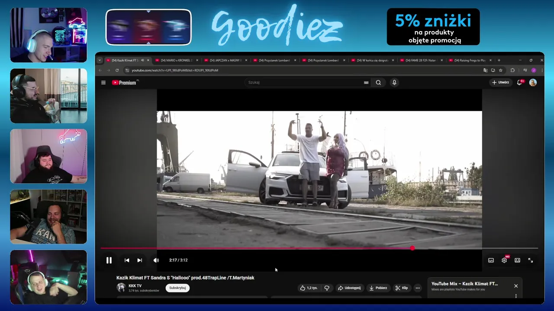
Task: Click the top streamer webcam thumbnail with headphones
Action: coord(48,35)
